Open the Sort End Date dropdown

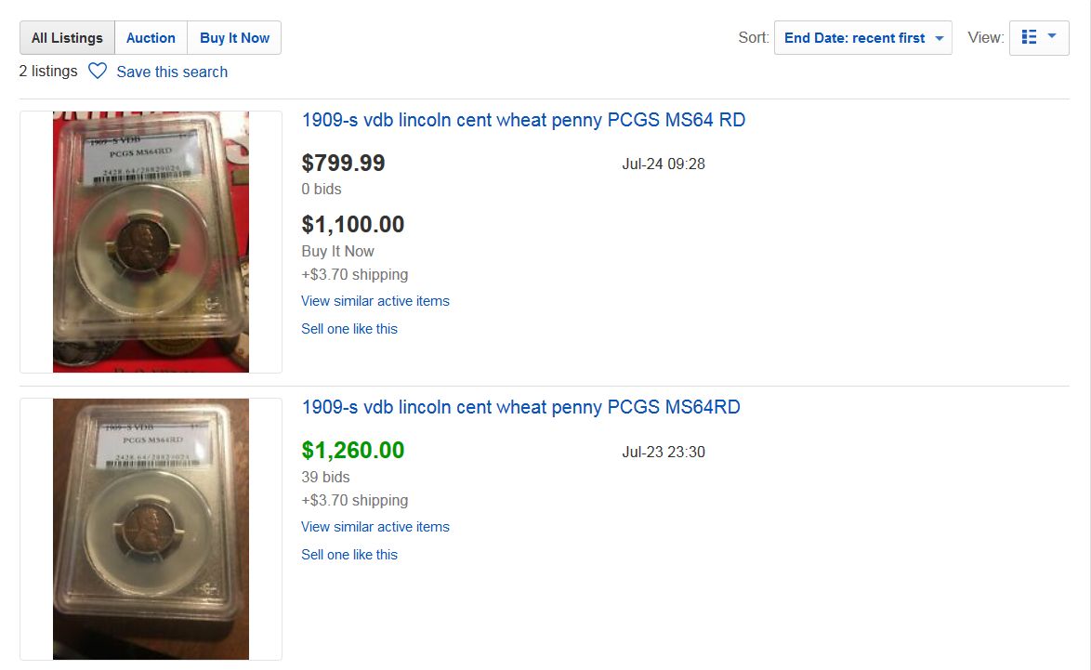pos(862,38)
